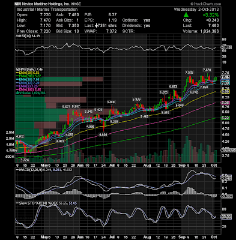Click the Open 7.220 value

45,15
